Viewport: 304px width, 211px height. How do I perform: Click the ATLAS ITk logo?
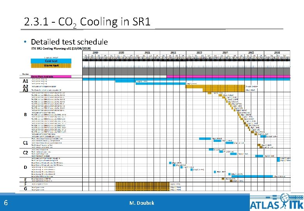coord(276,202)
